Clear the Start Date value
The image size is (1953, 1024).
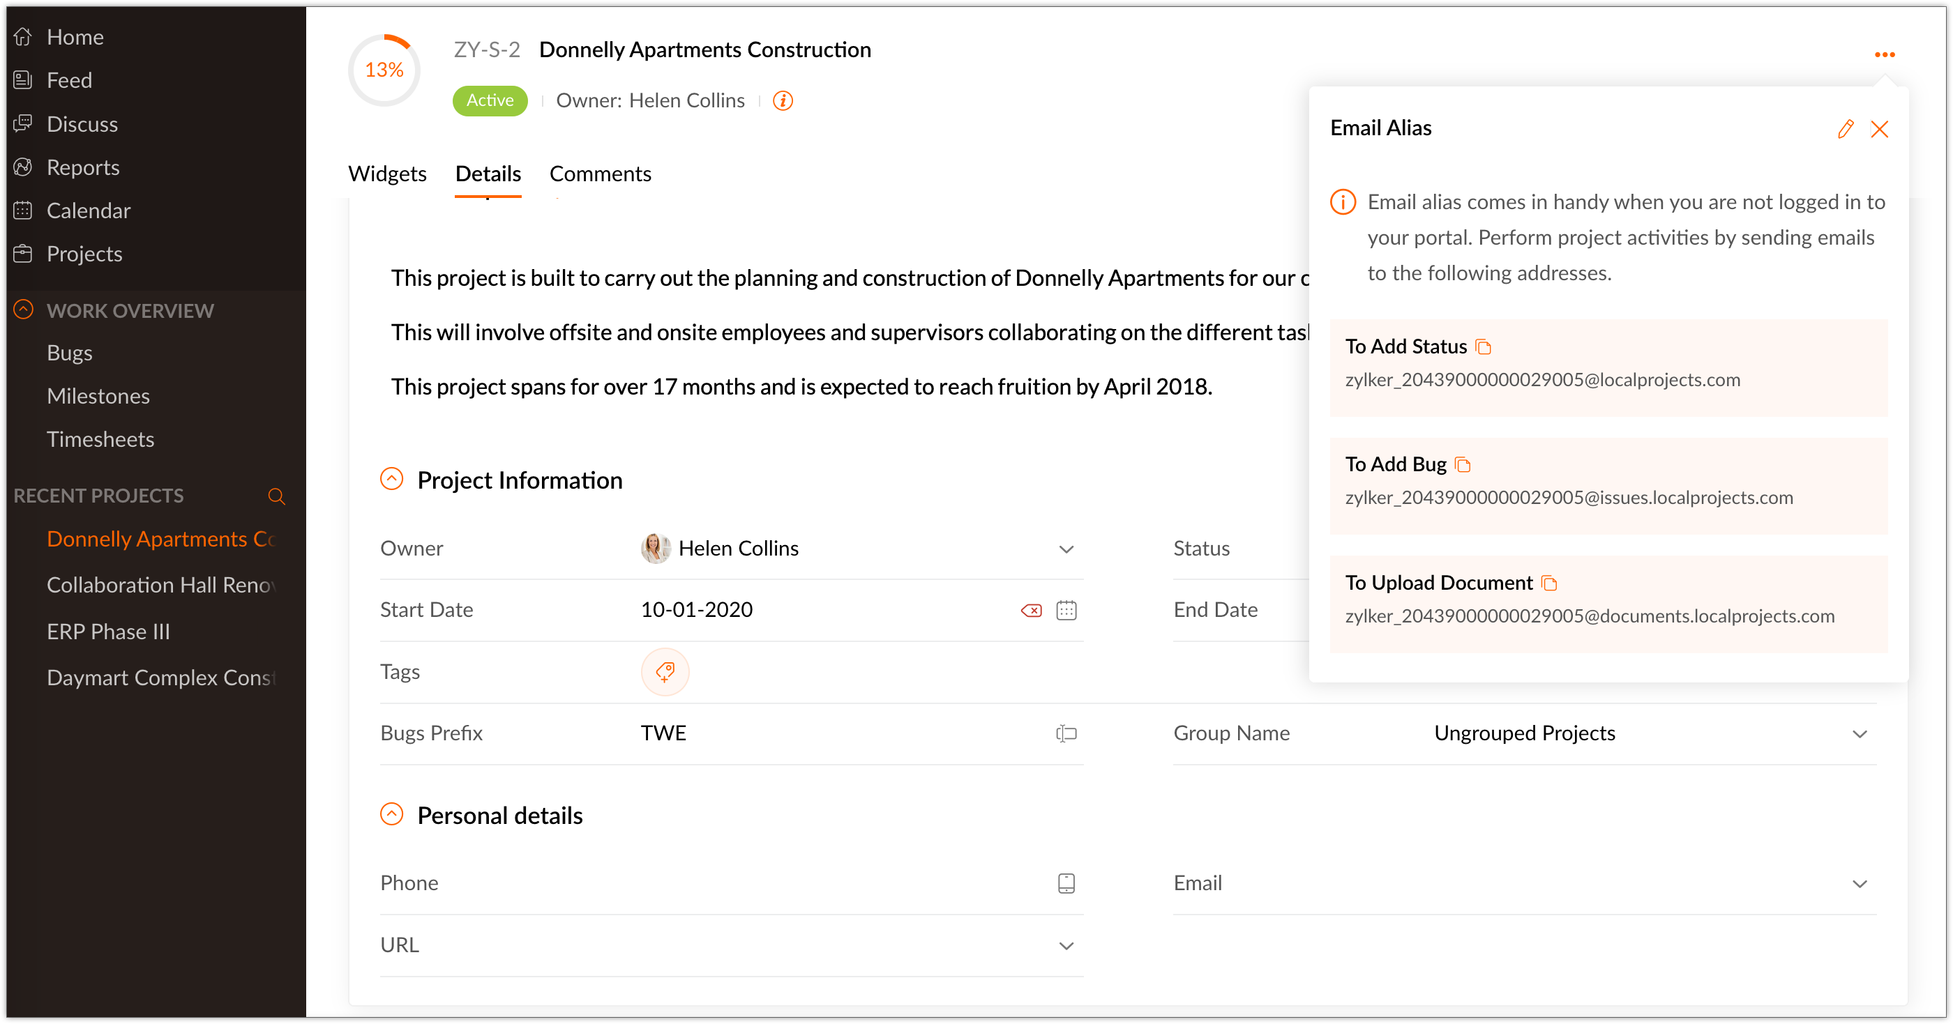1031,610
